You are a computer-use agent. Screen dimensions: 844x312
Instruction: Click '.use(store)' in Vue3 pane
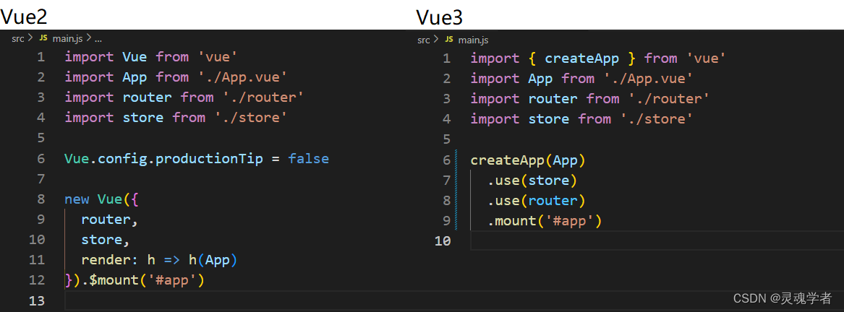[x=532, y=181]
